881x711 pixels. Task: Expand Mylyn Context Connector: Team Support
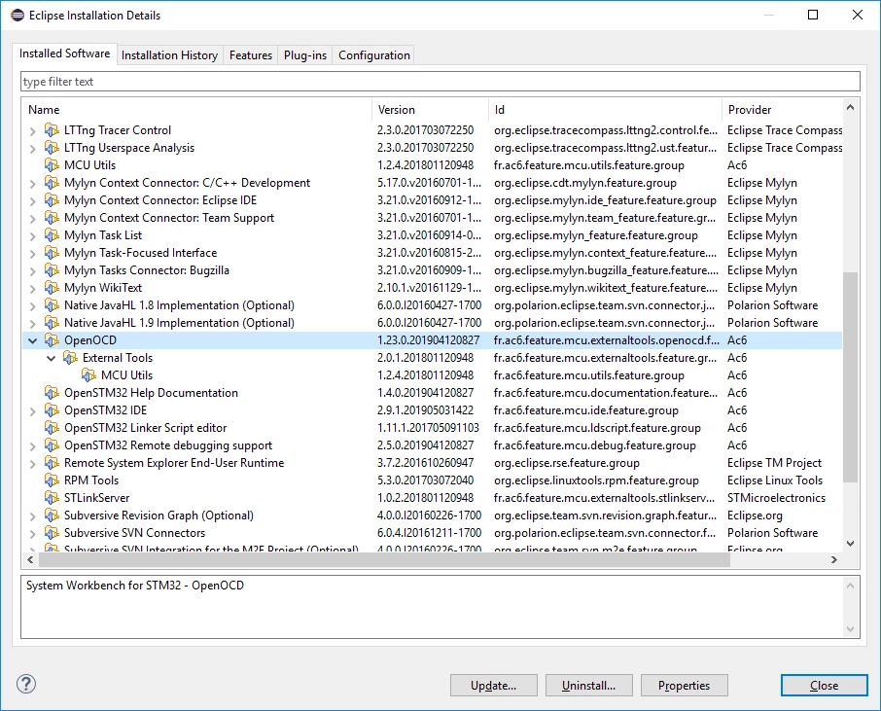pos(33,219)
